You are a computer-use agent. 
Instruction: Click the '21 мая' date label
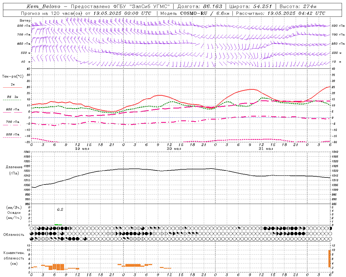click(266, 149)
